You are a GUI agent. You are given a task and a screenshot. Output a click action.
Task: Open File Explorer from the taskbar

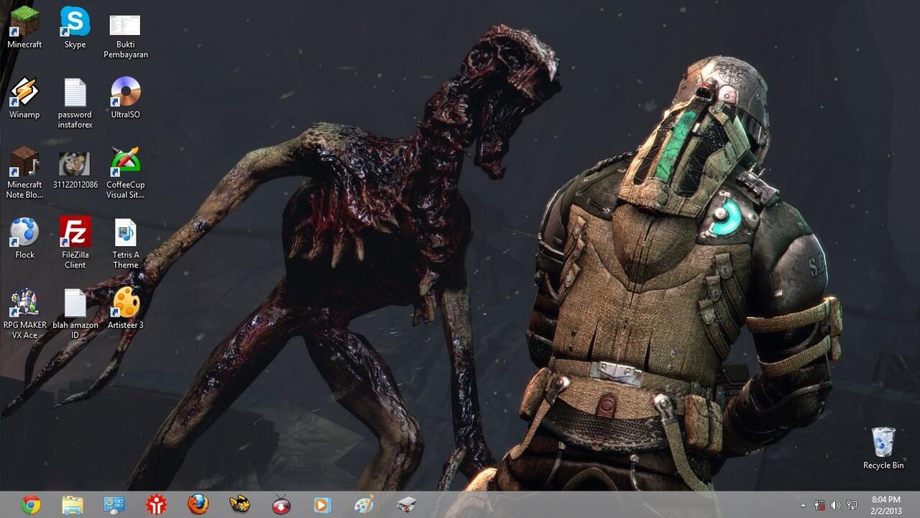pos(73,505)
